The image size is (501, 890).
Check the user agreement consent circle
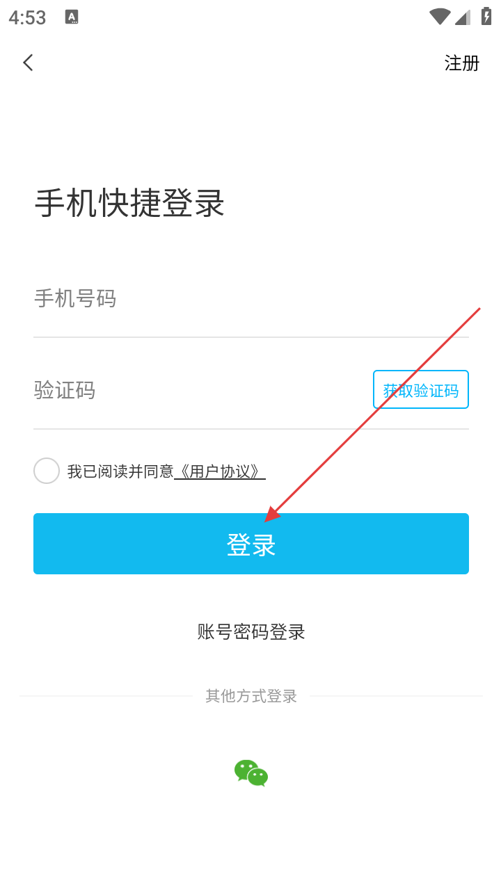coord(47,471)
